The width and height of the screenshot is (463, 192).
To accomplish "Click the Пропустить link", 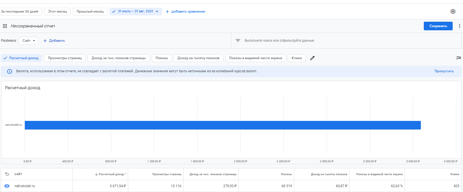I will tap(444, 71).
